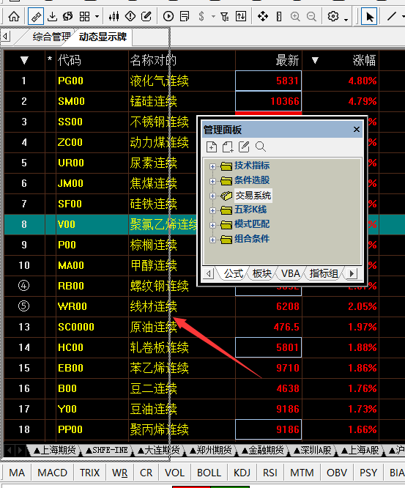Go to the home page icon
Viewport: 405px width, 488px height.
click(x=13, y=17)
